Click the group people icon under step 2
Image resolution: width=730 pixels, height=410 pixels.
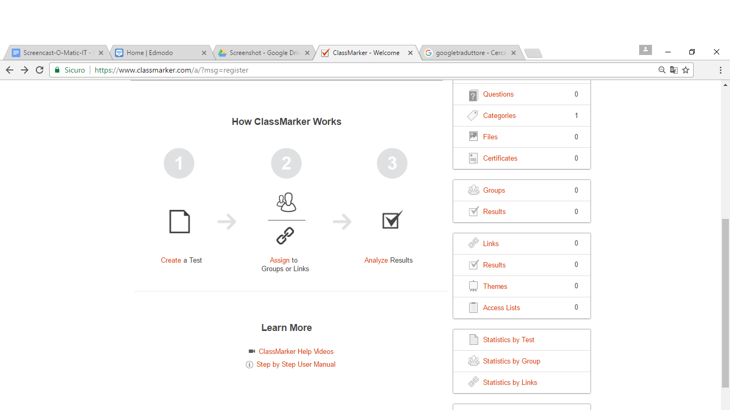click(x=286, y=202)
